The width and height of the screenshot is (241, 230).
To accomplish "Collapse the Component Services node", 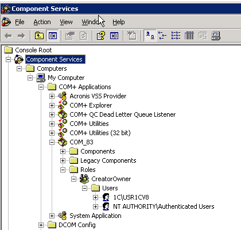I will click(8, 59).
